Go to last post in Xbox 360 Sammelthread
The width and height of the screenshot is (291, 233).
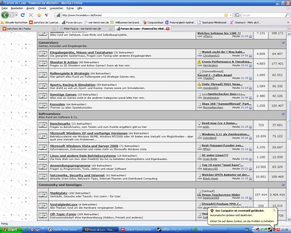coord(251,108)
